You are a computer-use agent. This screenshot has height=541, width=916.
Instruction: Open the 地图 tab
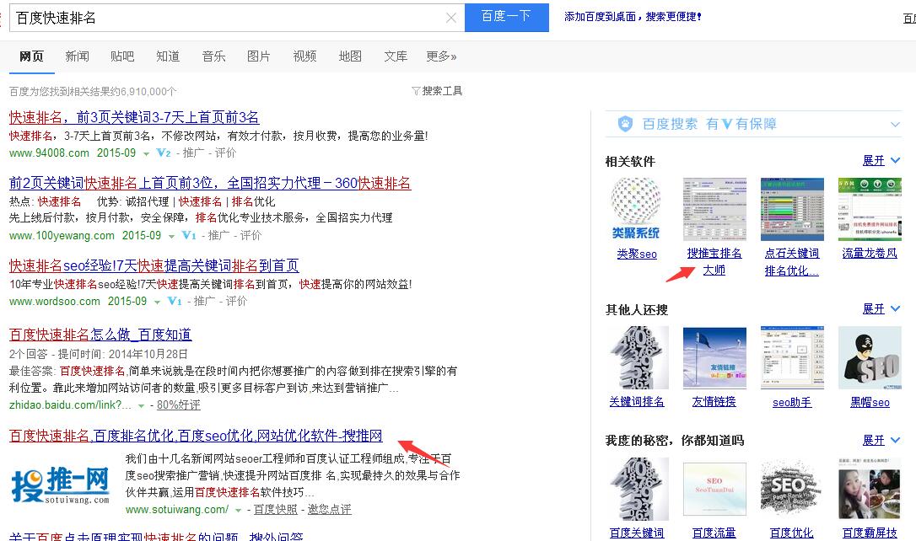[350, 56]
